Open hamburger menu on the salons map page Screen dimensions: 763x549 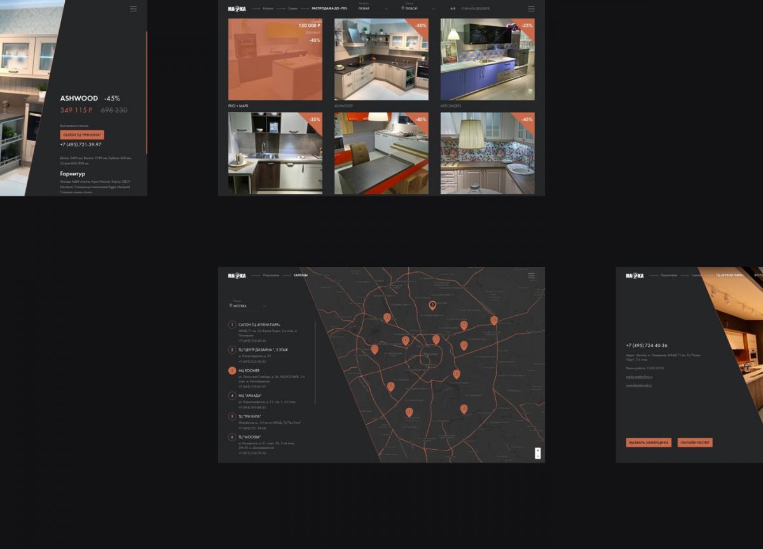[x=531, y=275]
